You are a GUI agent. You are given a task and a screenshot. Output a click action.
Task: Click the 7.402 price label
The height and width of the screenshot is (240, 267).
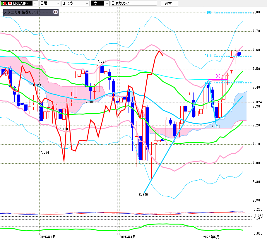pyautogui.click(x=37, y=86)
